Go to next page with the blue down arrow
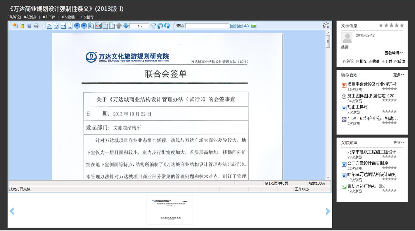This screenshot has width=415, height=231. (126, 26)
